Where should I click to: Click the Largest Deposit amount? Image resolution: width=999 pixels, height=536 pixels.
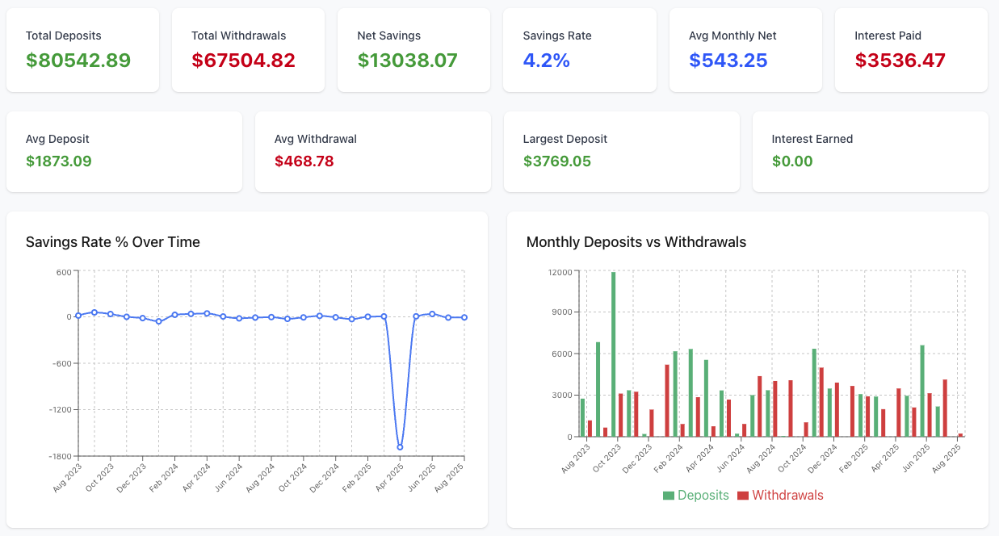[559, 161]
